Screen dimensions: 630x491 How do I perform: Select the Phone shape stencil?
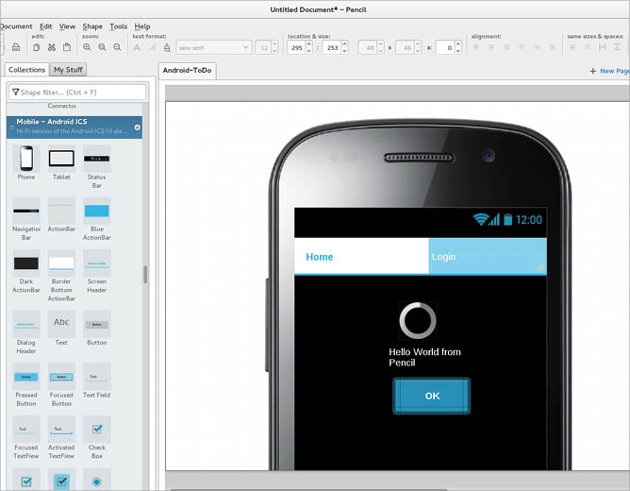pos(26,159)
